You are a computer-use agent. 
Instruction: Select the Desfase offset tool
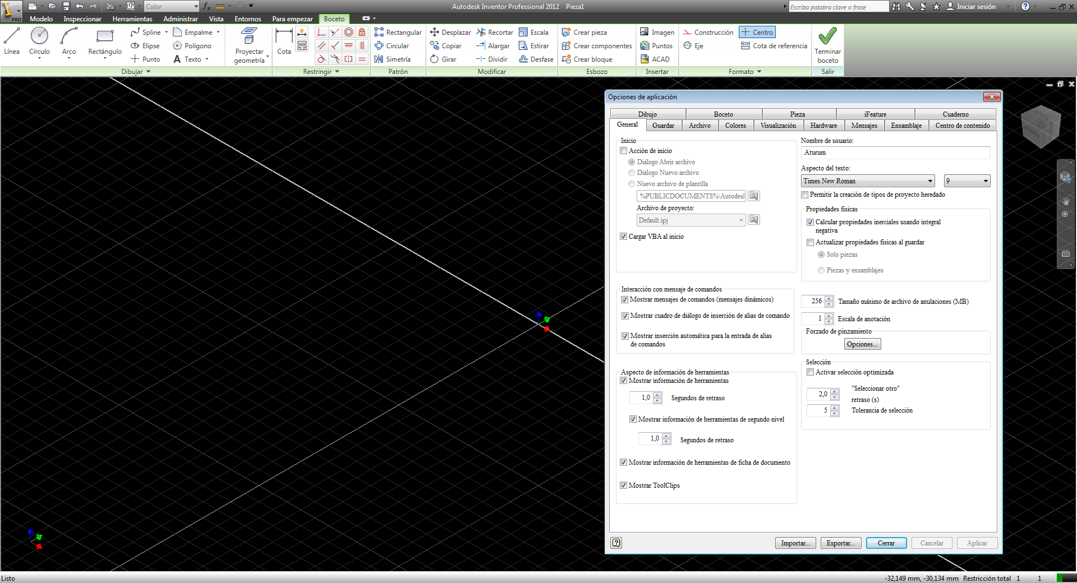[x=536, y=59]
